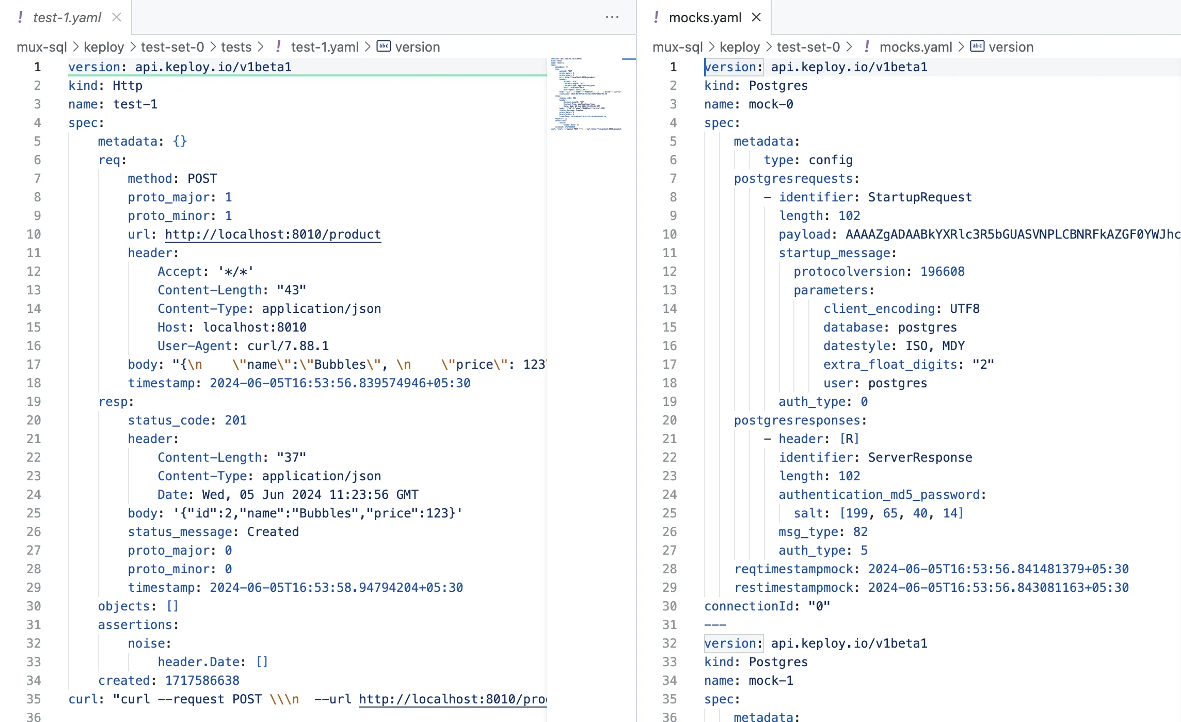The height and width of the screenshot is (722, 1181).
Task: Click the version symbol icon in left breadcrumb
Action: point(384,46)
